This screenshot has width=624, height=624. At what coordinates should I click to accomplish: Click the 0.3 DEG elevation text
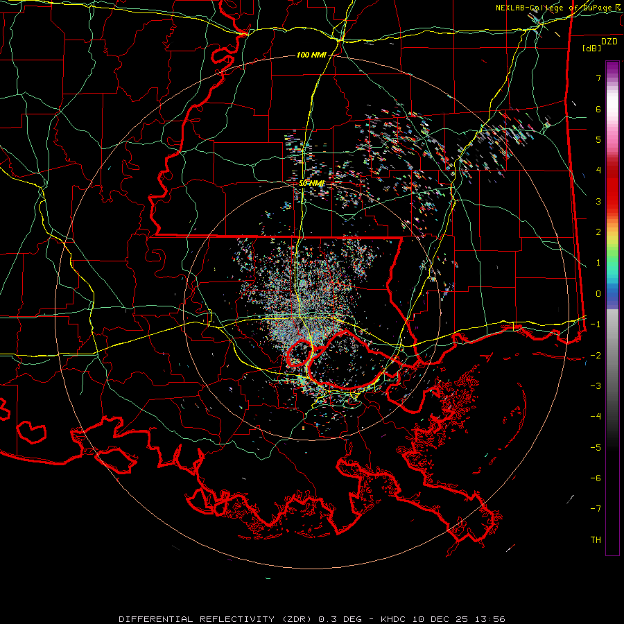point(340,619)
